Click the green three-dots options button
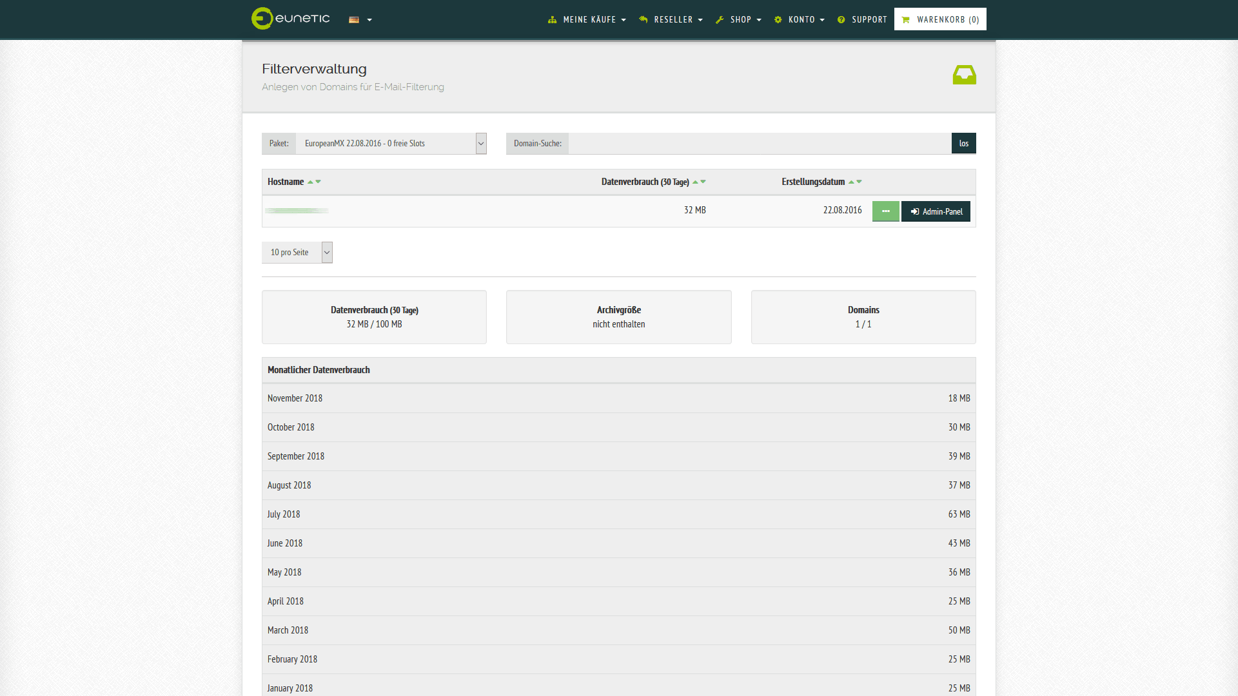 [x=885, y=211]
